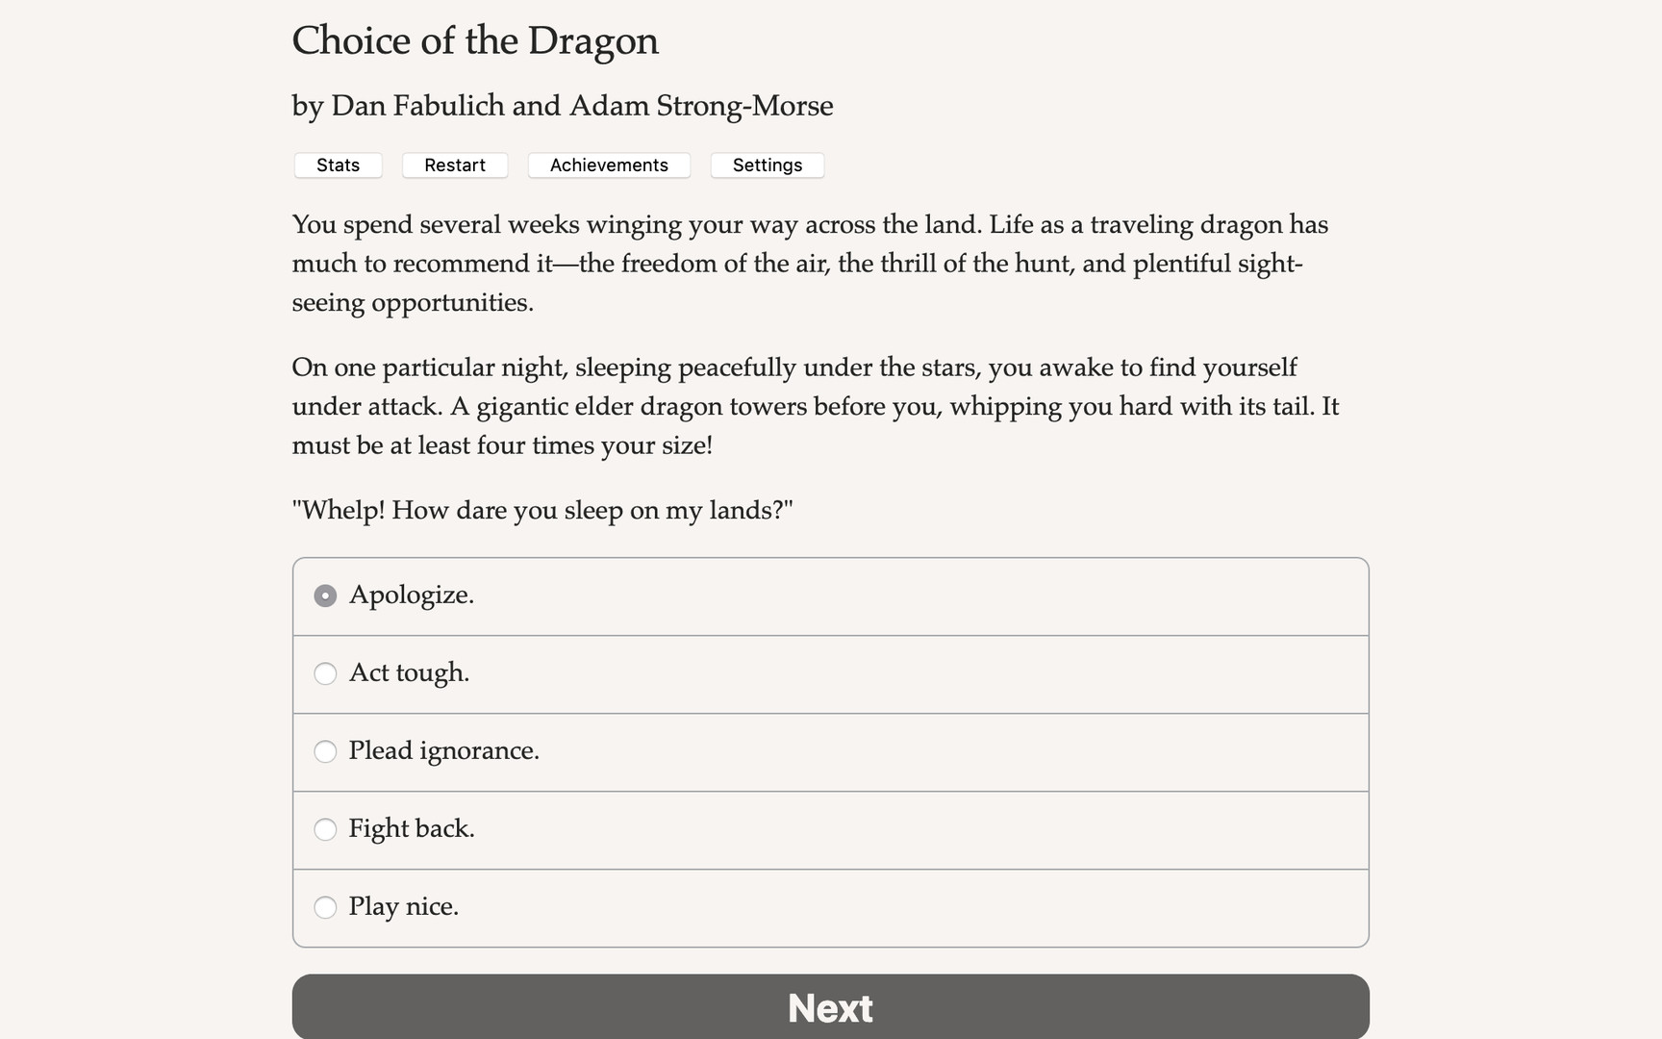
Task: View the Achievements list
Action: click(609, 165)
